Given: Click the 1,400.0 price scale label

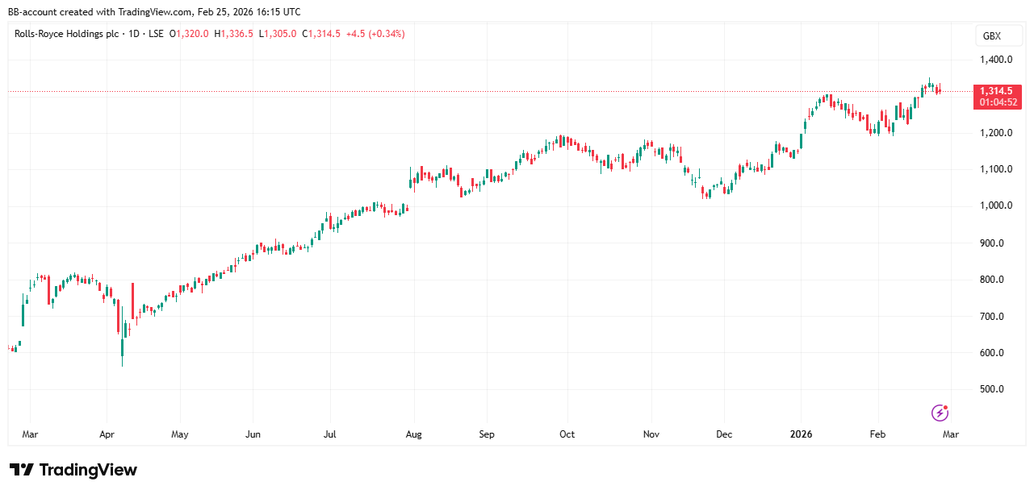Looking at the screenshot, I should tap(996, 60).
